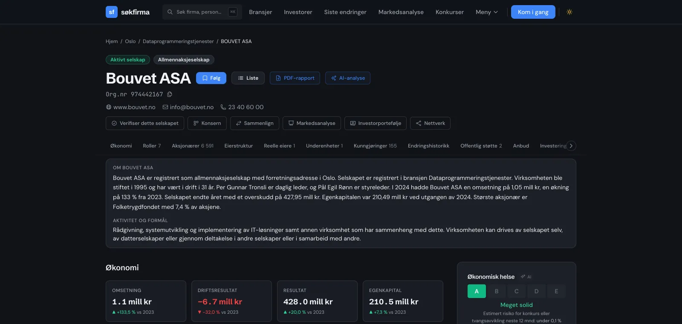Toggle light theme sun icon
The height and width of the screenshot is (324, 682).
point(569,12)
